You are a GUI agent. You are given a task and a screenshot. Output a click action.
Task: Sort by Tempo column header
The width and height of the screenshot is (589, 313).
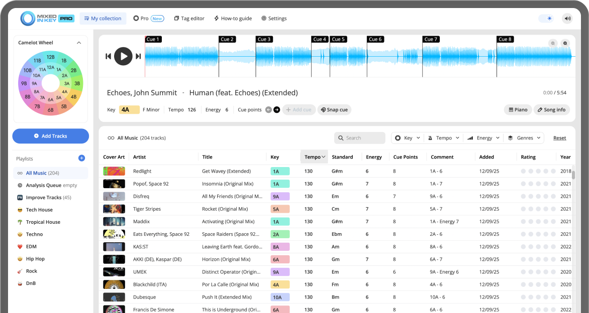[315, 157]
